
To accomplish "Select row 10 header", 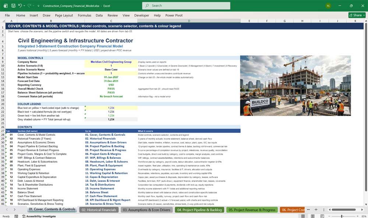I will click(x=3, y=66).
